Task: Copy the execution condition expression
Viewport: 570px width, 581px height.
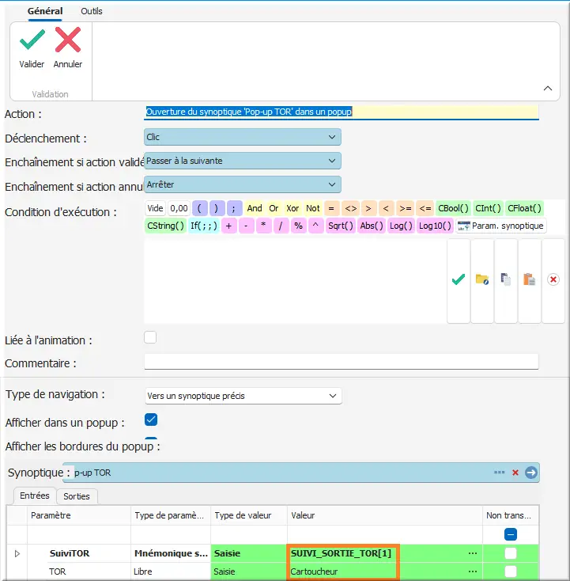Action: 506,279
